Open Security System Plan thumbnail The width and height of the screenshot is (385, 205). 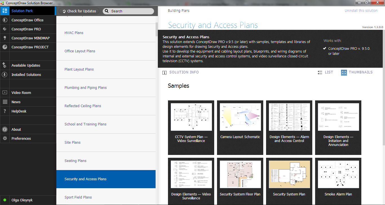coord(289,181)
